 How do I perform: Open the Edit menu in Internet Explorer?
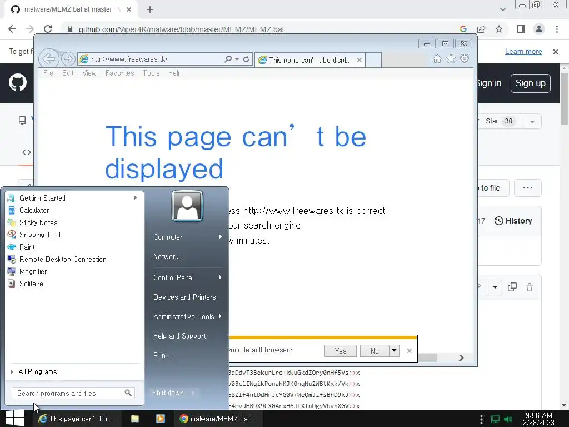click(x=68, y=73)
